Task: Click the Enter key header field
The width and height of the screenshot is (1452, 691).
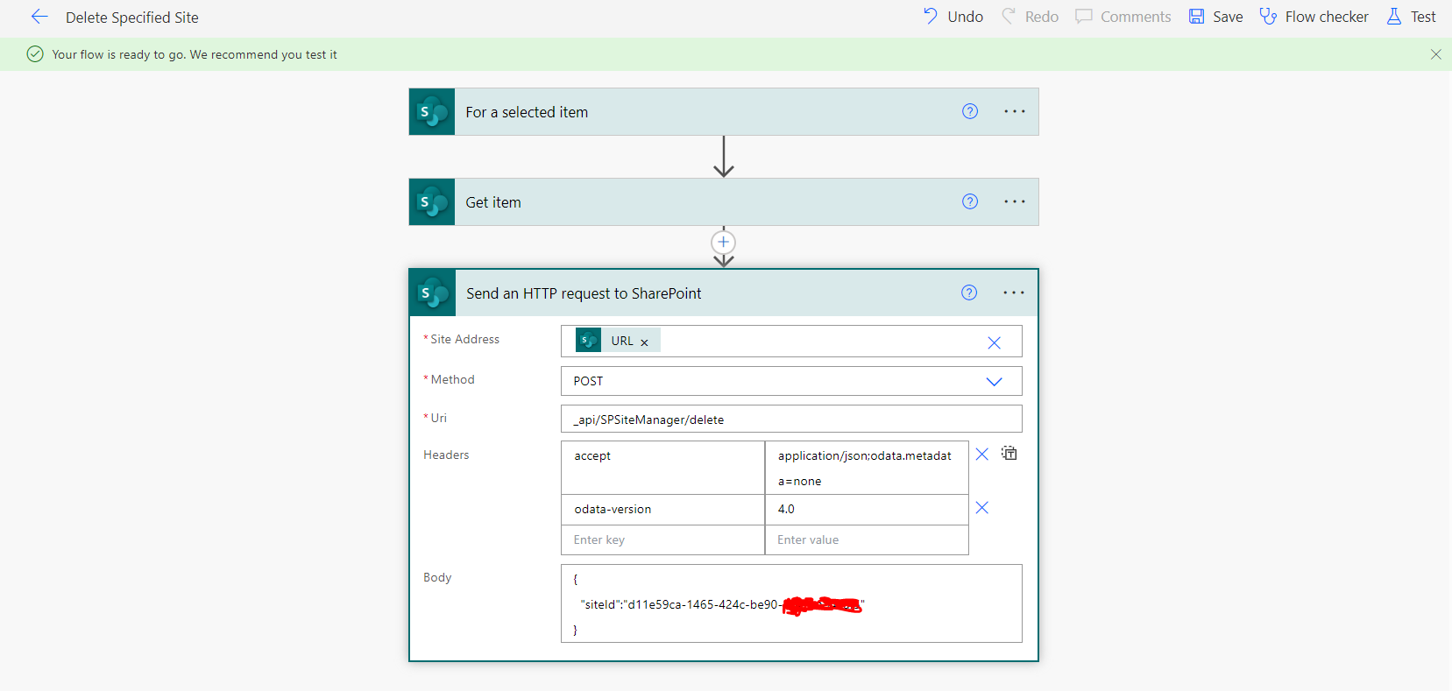Action: [x=662, y=539]
